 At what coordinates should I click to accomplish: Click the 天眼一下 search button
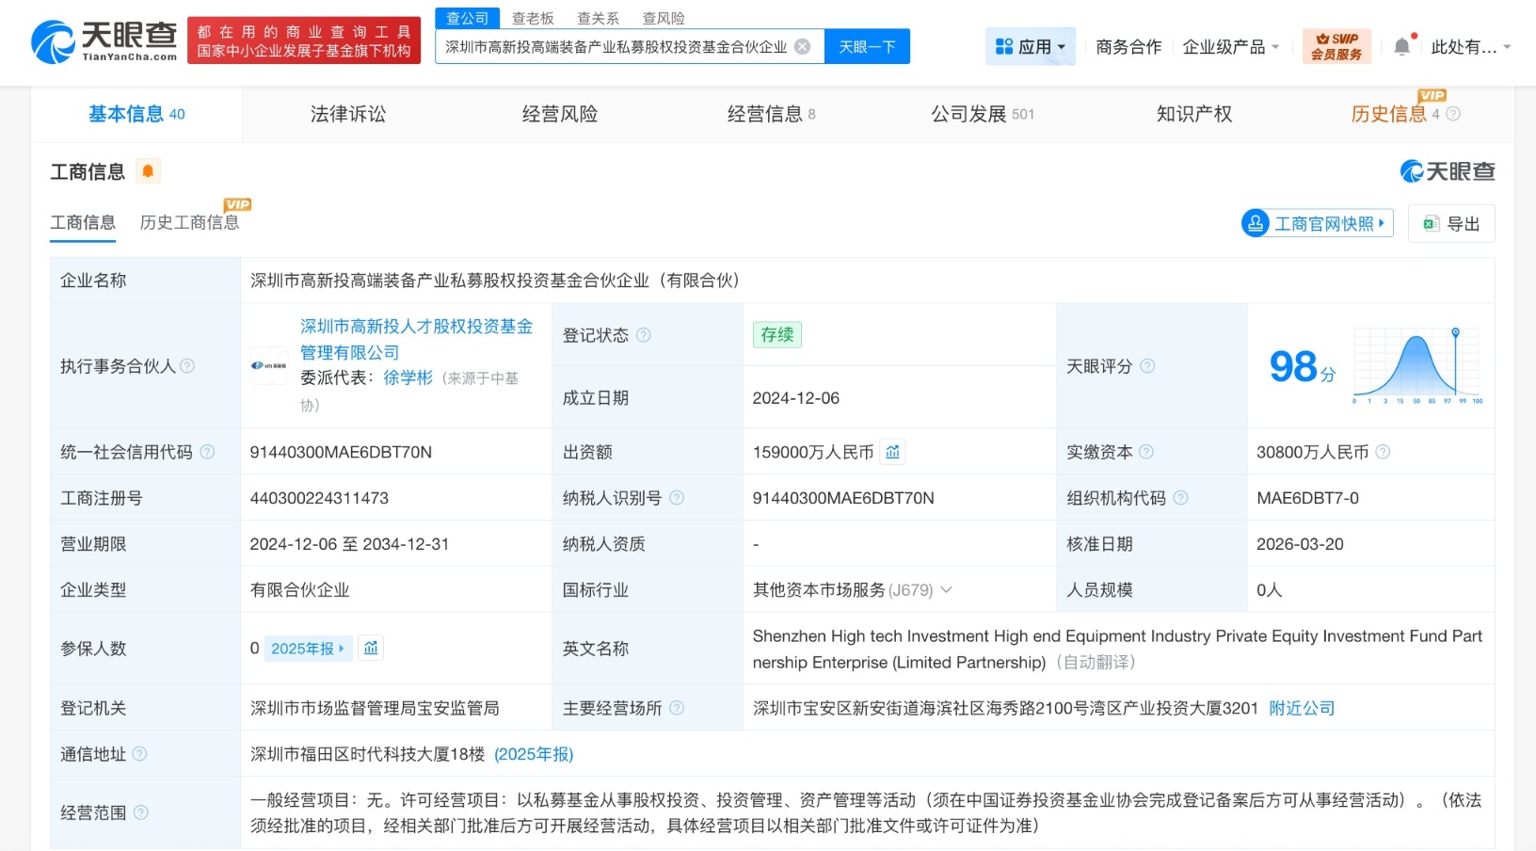[867, 46]
